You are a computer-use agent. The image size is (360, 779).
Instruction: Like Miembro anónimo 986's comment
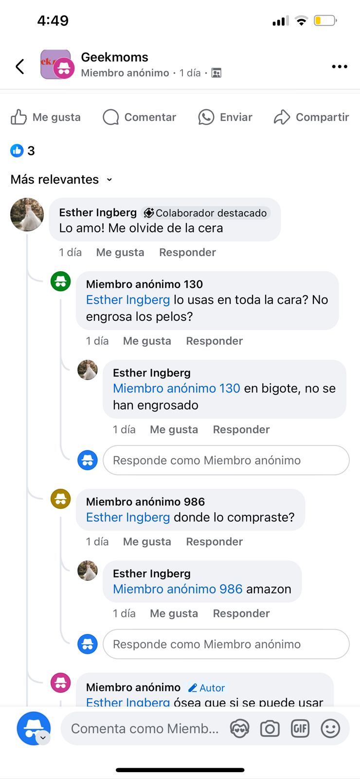coord(147,542)
